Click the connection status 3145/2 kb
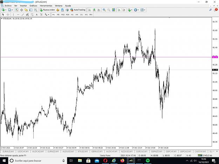The image size is (219, 164). tap(205, 155)
